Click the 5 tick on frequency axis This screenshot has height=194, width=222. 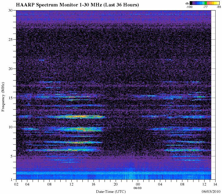(x=11, y=156)
